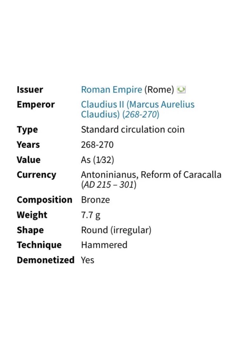This screenshot has width=238, height=346.
Task: Click the 'Round (irregular)' shape value
Action: [116, 230]
